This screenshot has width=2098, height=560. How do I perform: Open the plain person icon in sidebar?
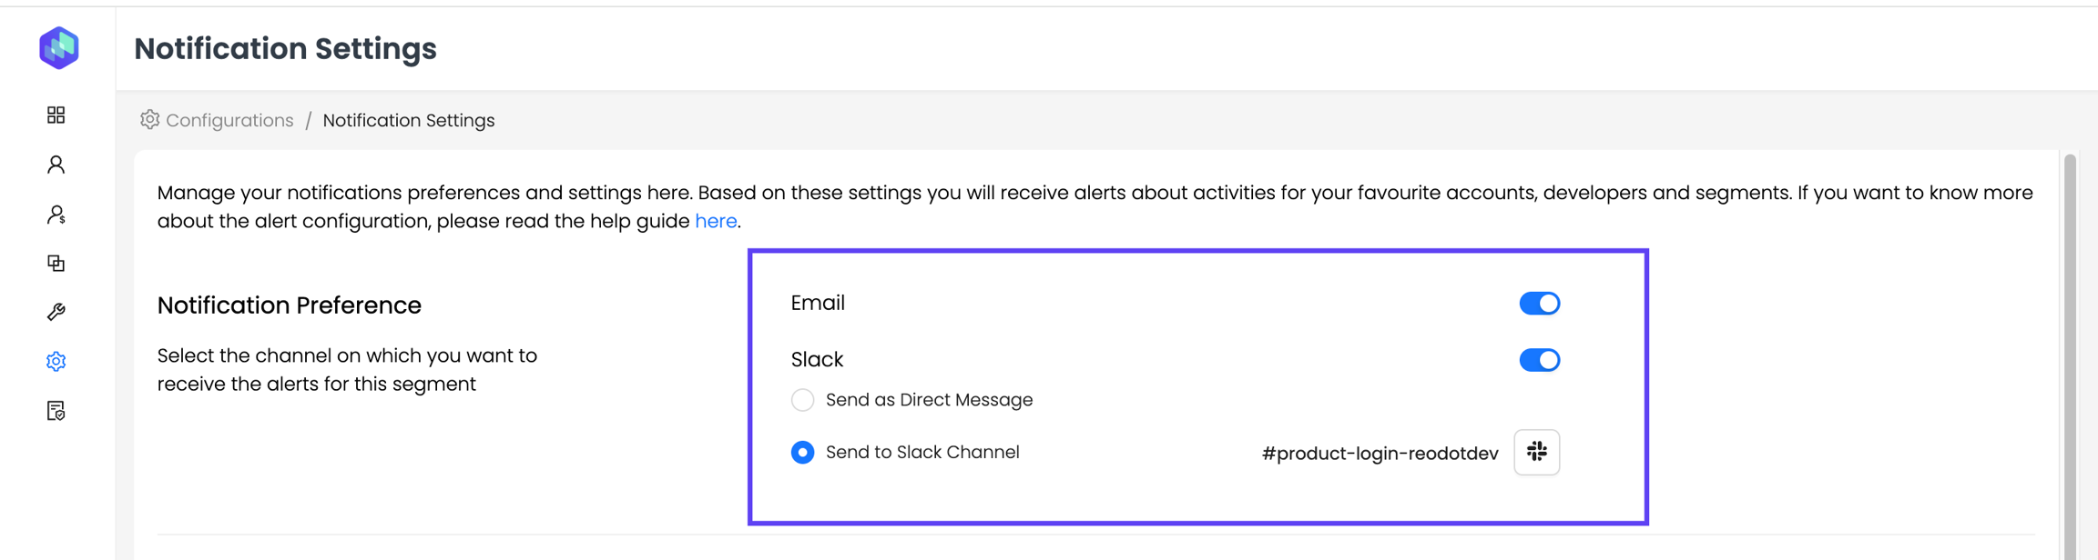pos(56,165)
